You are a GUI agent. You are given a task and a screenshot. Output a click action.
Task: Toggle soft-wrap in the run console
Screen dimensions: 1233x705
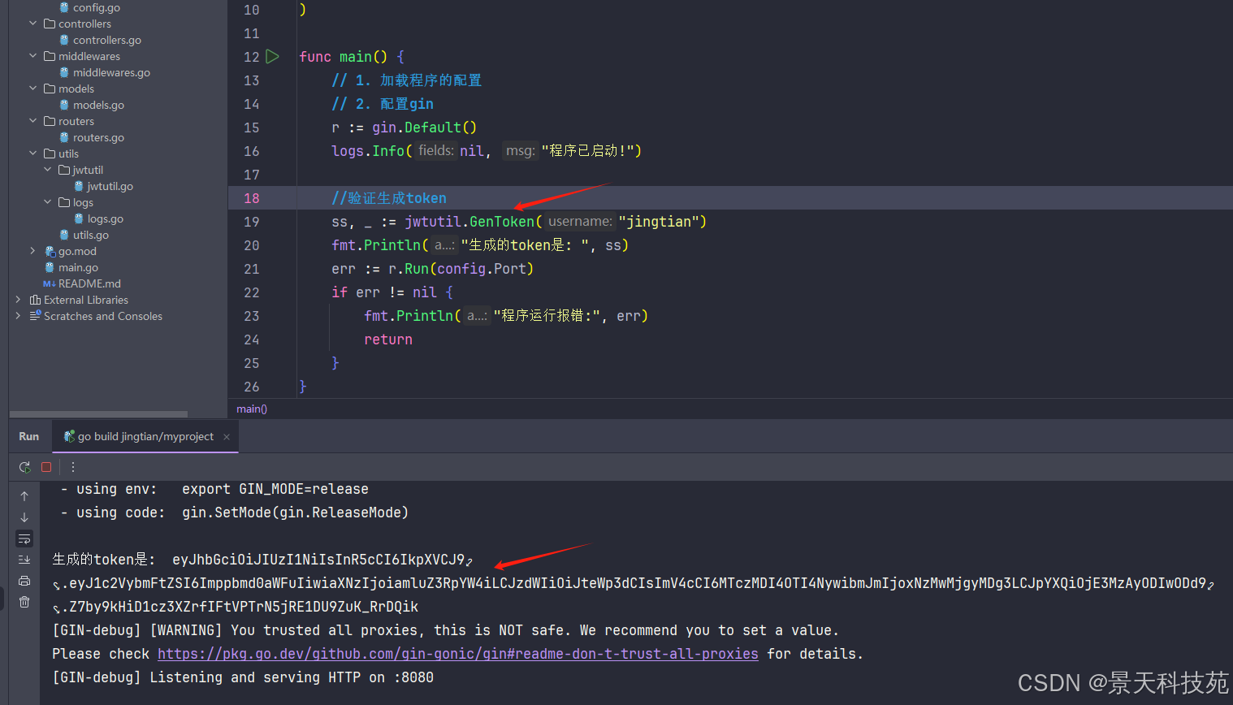tap(24, 538)
